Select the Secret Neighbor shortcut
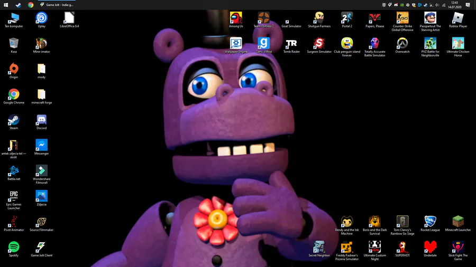Viewport: 476px width, 267px height. [x=319, y=249]
